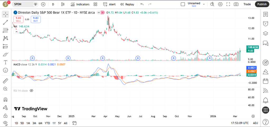Image resolution: width=270 pixels, height=127 pixels.
Task: Click the Publish button
Action: [x=262, y=4]
